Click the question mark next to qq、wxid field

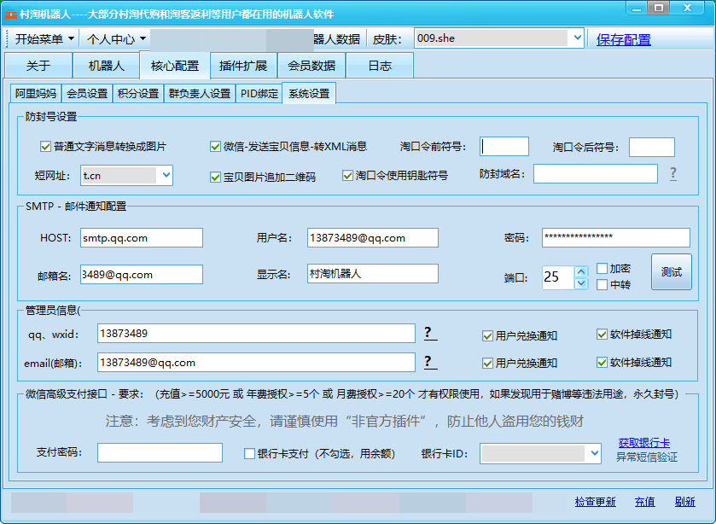point(428,333)
